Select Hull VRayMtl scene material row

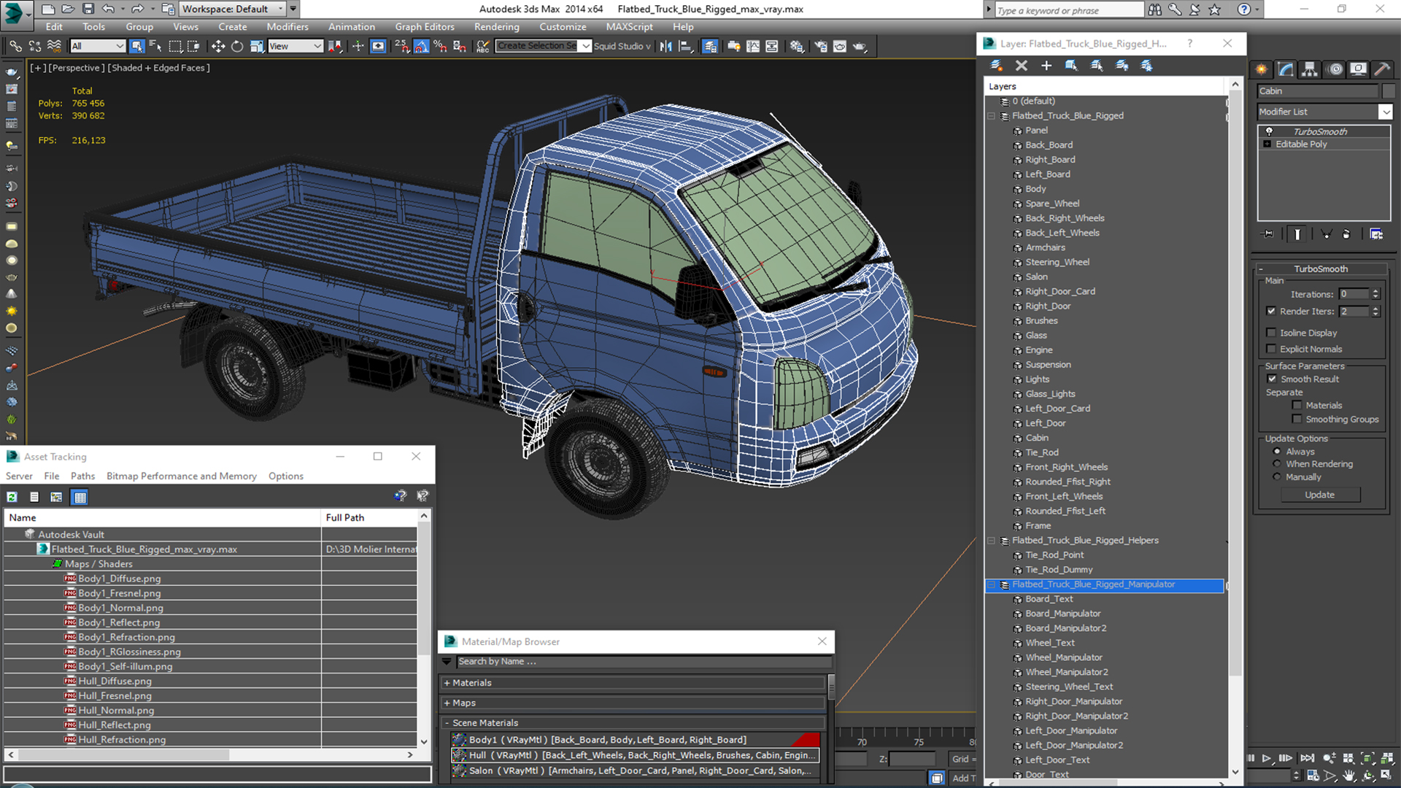pos(635,755)
